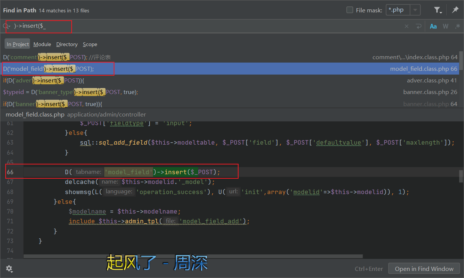Pin the Find in Path window
The image size is (464, 278).
(455, 10)
